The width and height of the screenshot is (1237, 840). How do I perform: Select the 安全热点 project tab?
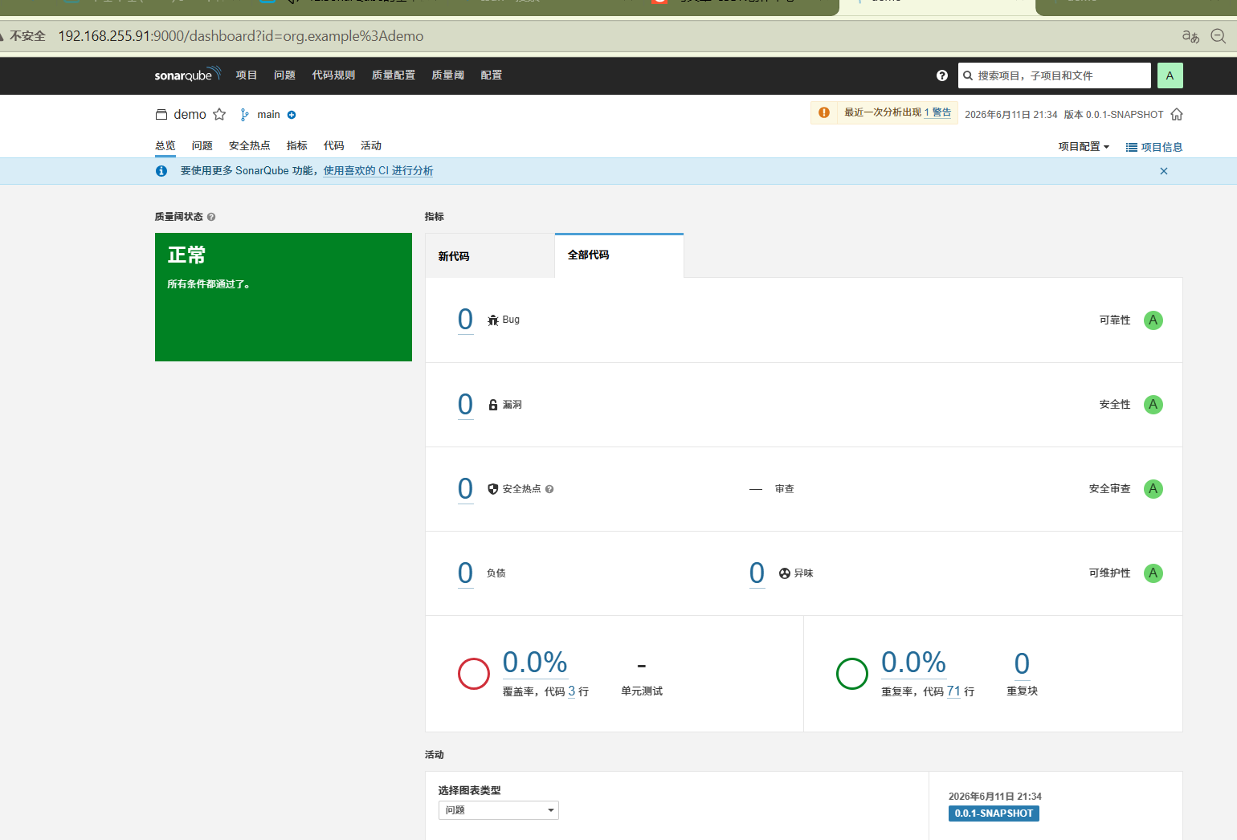click(250, 146)
